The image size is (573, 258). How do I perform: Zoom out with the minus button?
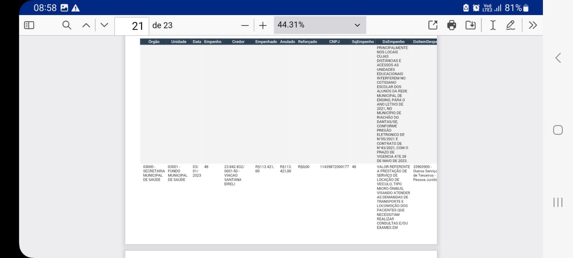click(245, 25)
